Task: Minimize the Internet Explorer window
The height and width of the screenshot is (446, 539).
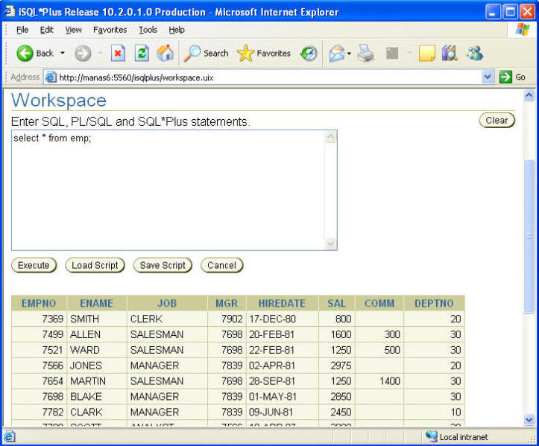Action: pyautogui.click(x=493, y=12)
